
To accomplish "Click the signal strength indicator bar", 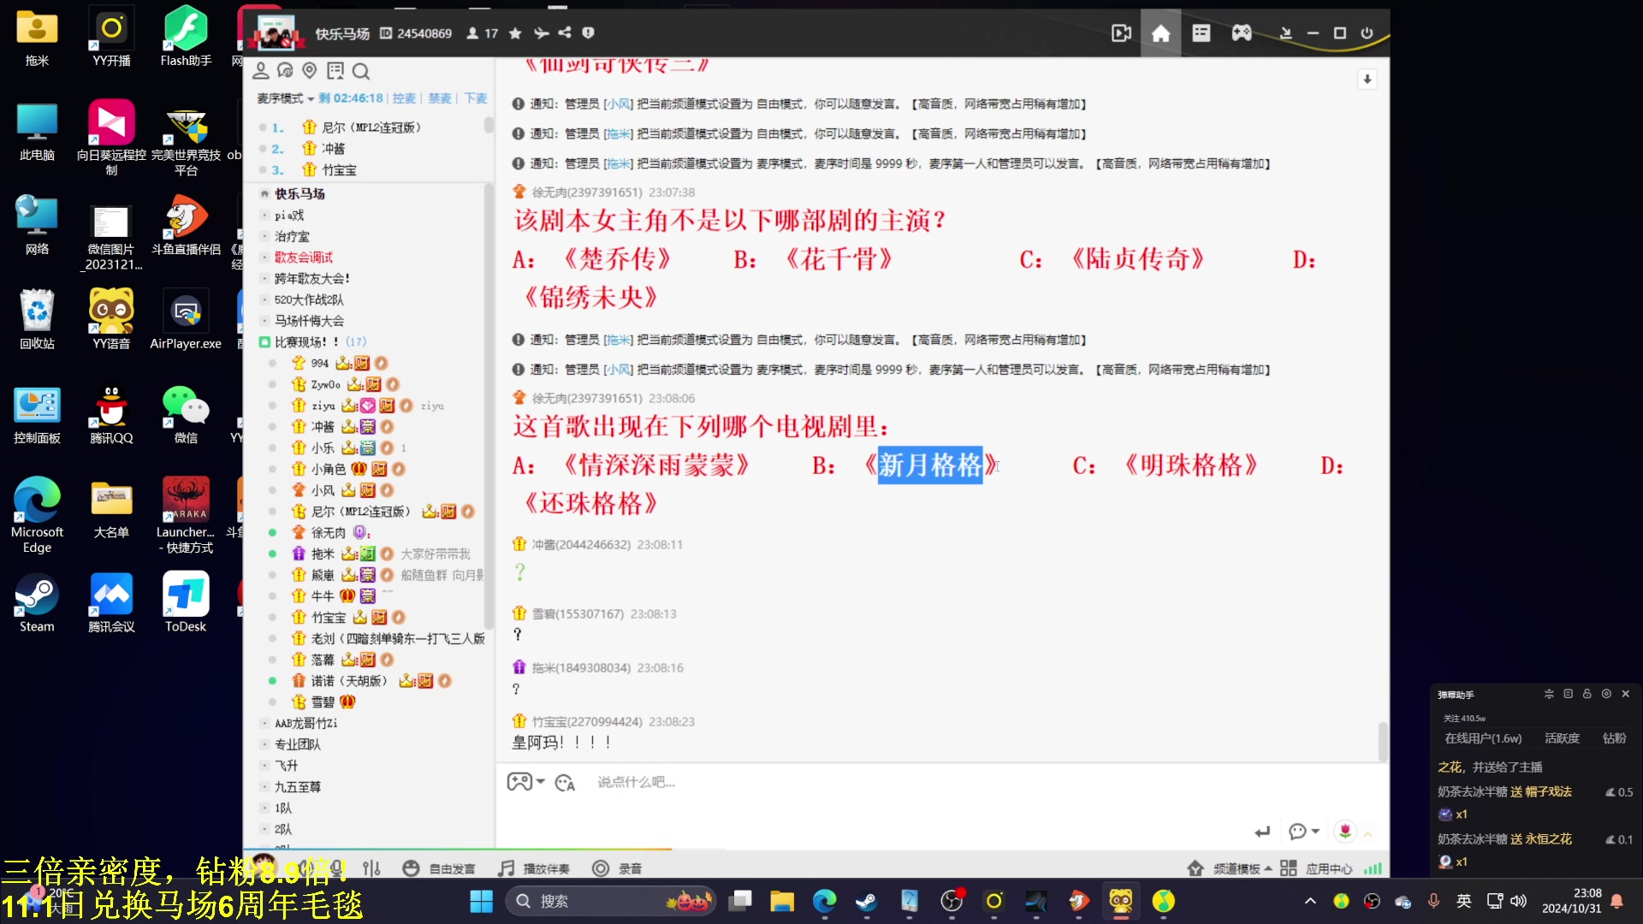I will point(1373,868).
